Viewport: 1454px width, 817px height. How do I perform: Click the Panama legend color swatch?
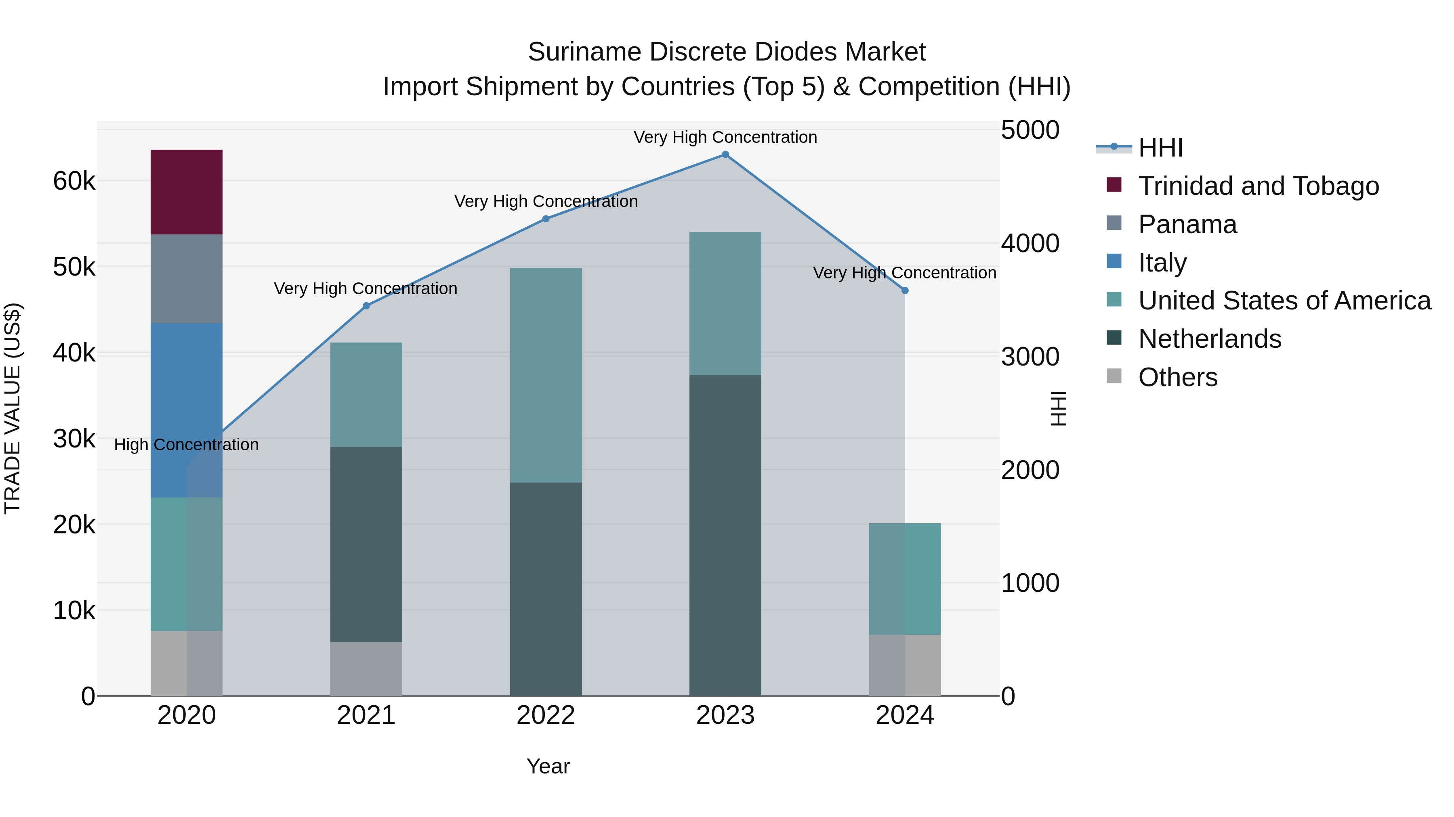coord(1114,223)
